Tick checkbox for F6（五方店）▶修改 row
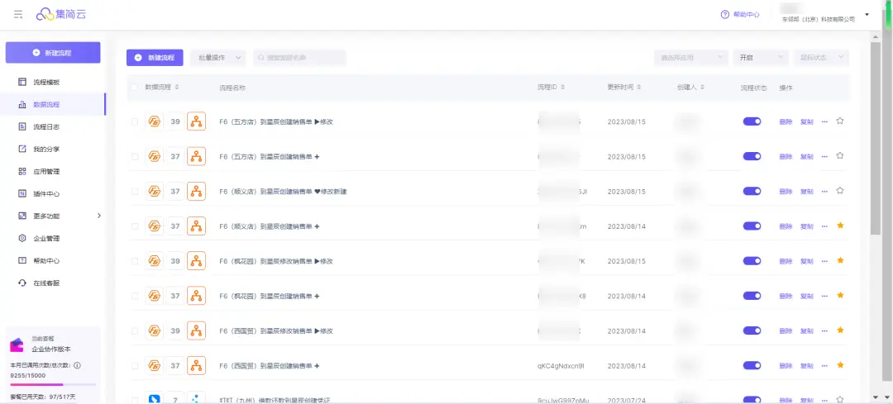This screenshot has width=893, height=404. pos(135,121)
